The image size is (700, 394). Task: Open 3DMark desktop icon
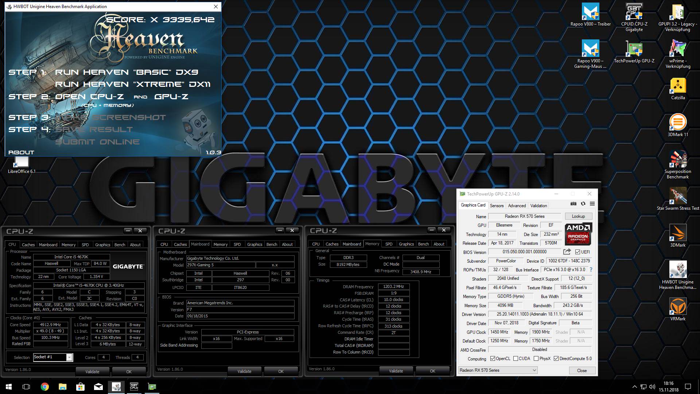(x=678, y=236)
